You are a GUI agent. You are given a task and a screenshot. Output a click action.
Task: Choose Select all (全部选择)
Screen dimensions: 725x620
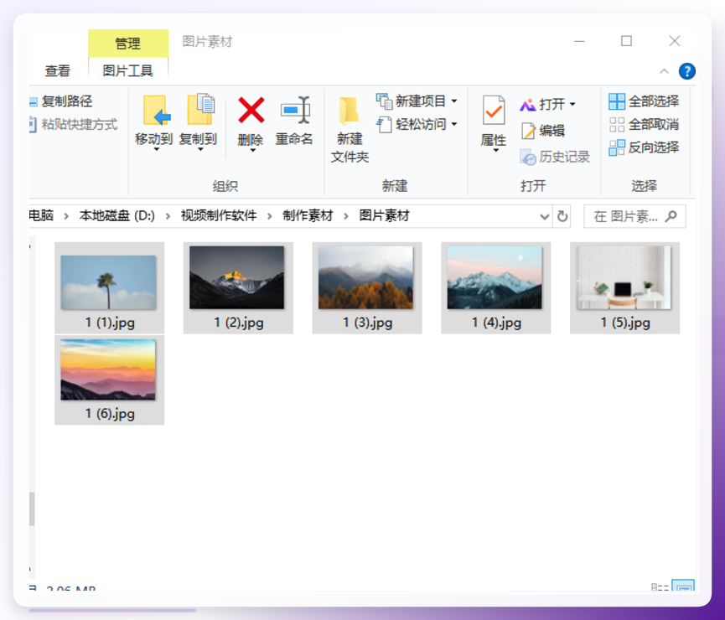tap(644, 101)
